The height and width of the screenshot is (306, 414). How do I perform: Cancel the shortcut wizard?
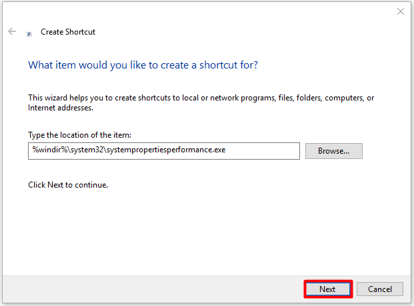(379, 289)
